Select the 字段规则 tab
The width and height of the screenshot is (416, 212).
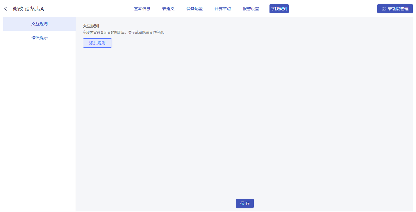(279, 9)
